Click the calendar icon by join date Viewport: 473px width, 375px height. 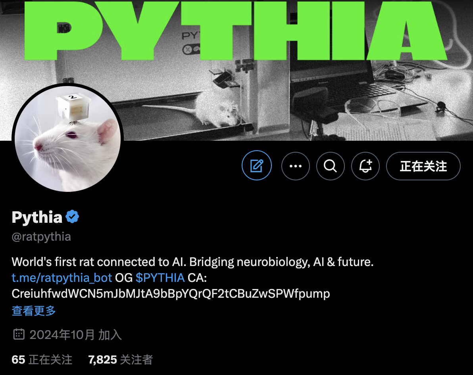tap(19, 334)
